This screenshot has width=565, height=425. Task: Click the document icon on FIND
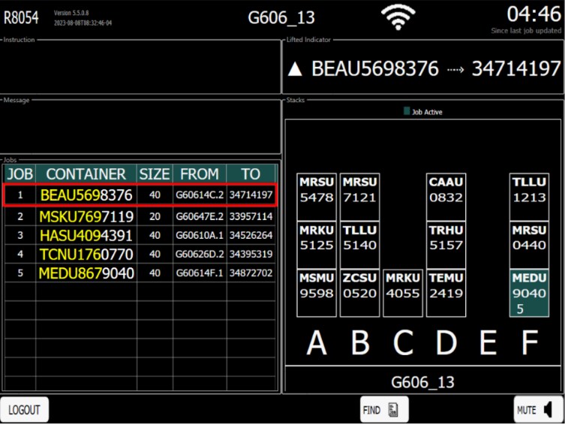point(393,410)
